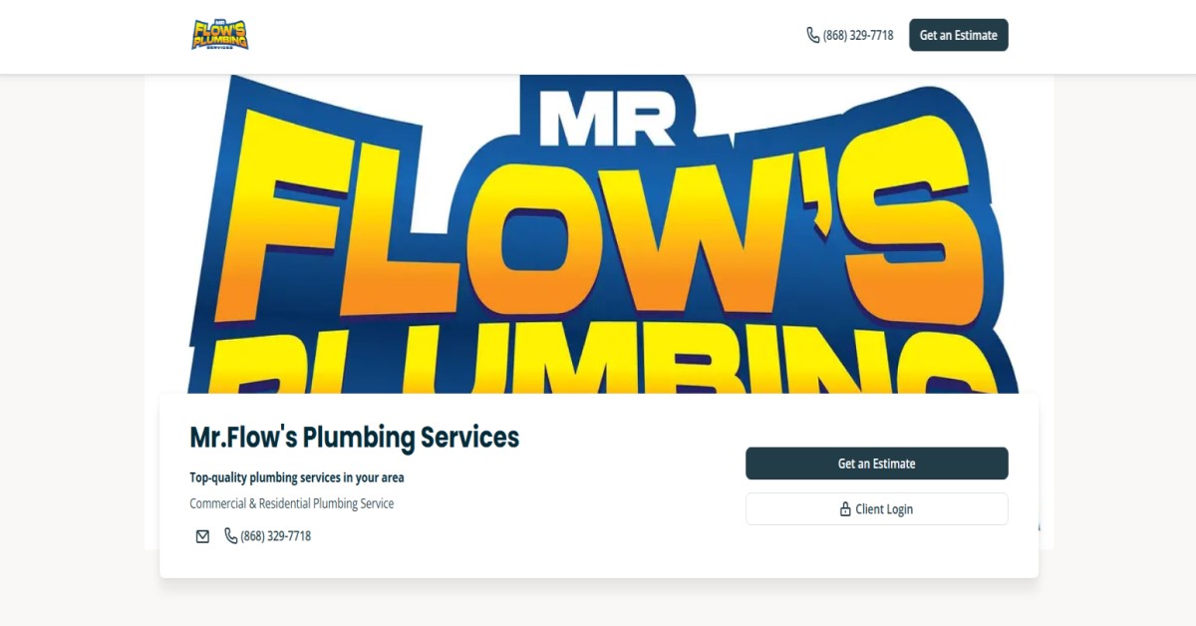Open Client Login
The height and width of the screenshot is (626, 1196).
[x=876, y=508]
